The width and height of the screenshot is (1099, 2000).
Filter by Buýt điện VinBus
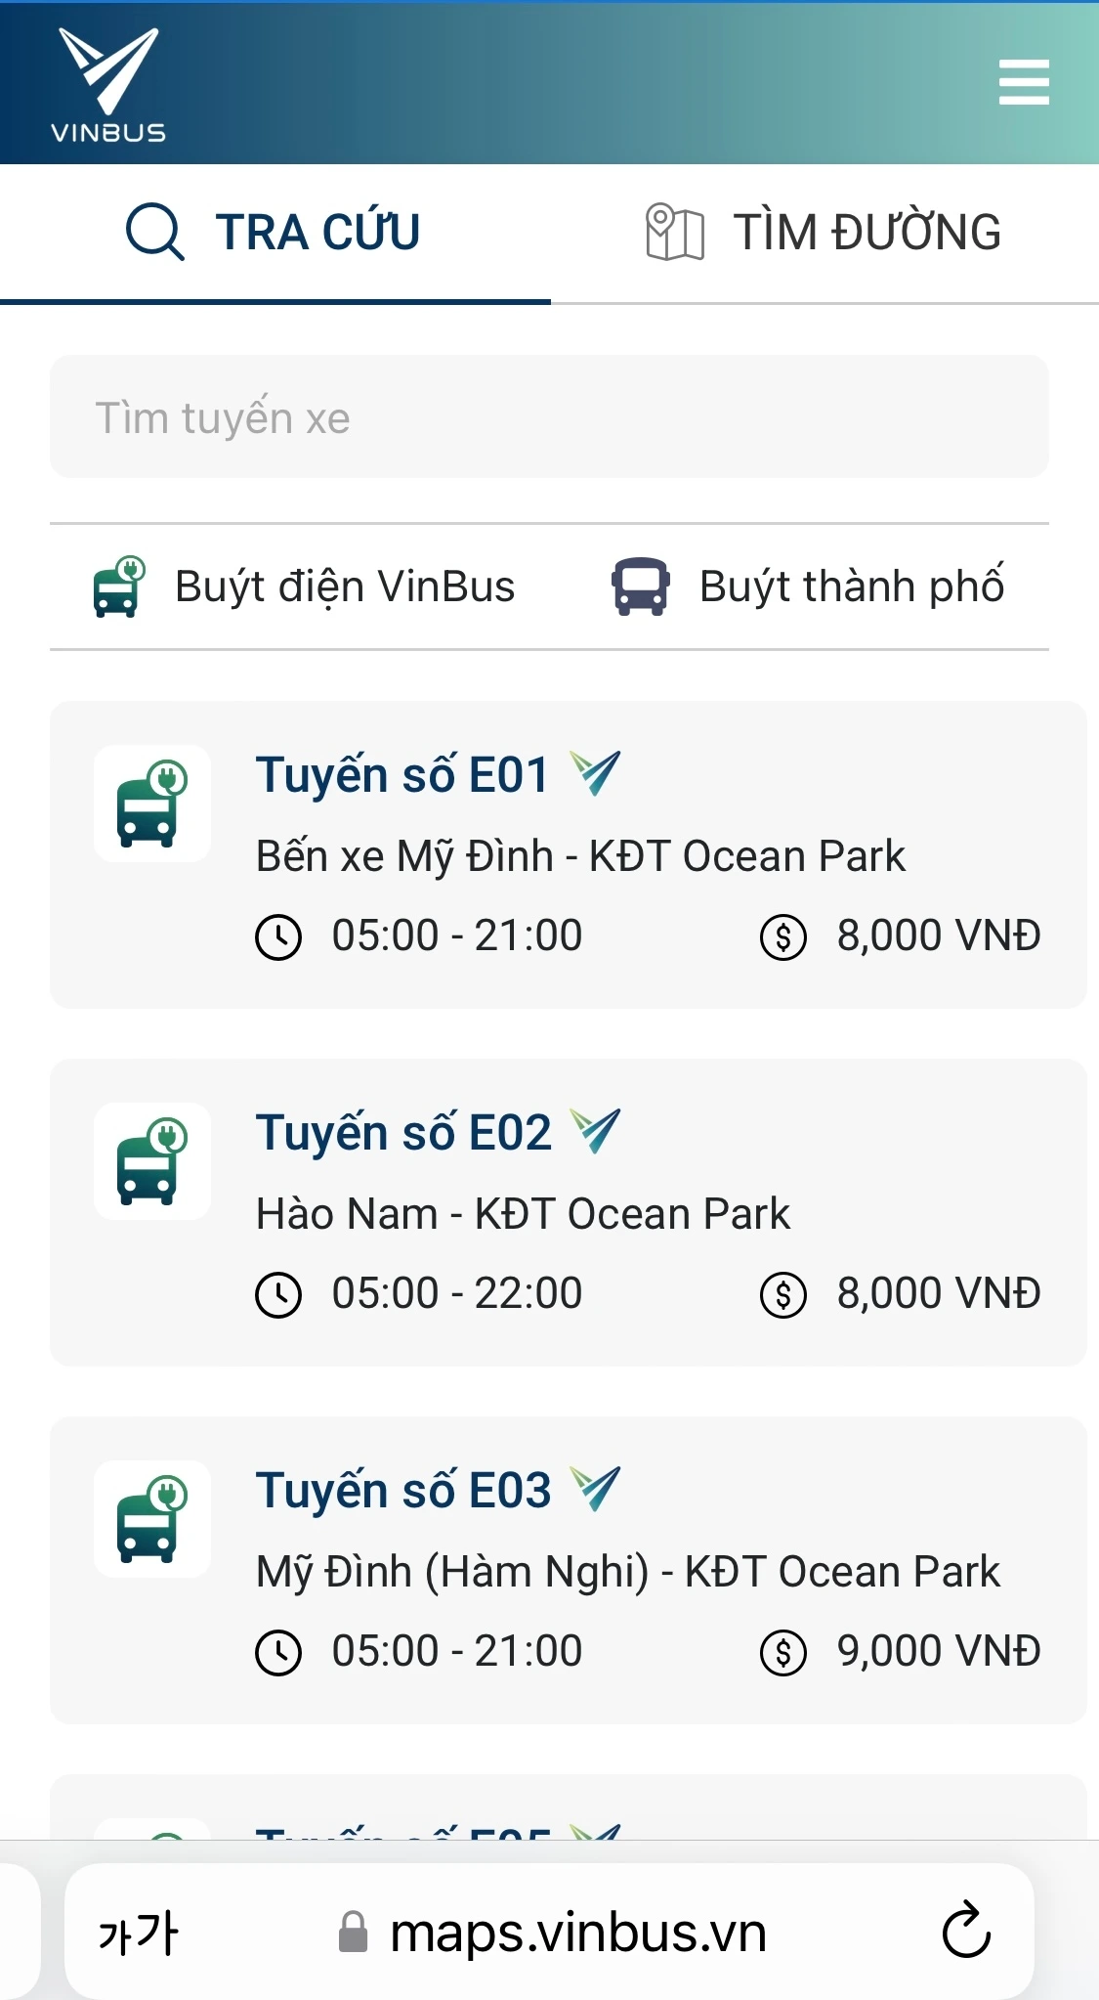304,587
